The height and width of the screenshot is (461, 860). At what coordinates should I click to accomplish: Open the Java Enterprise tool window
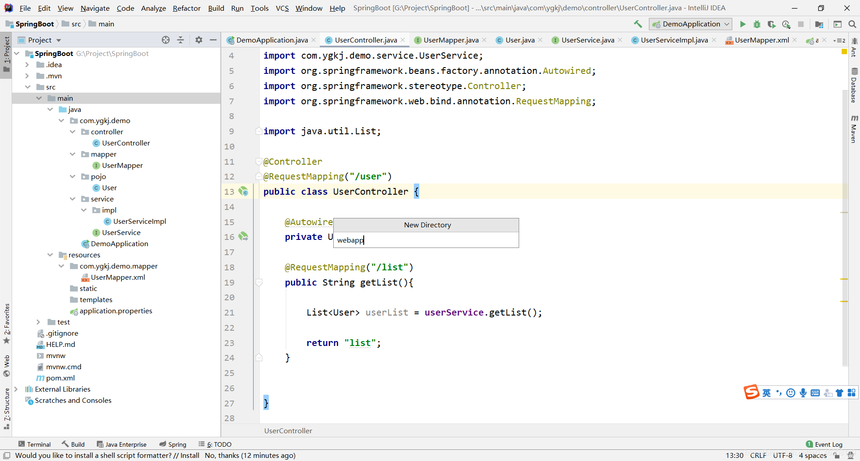[122, 444]
